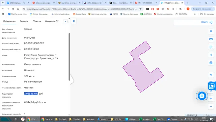Select the ruler measurement tool

pyautogui.click(x=211, y=39)
